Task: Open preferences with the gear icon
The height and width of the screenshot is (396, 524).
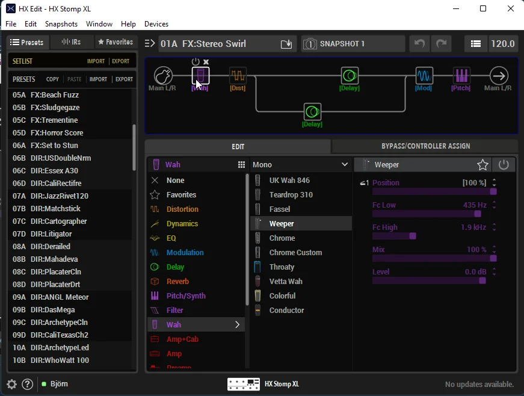Action: click(x=11, y=385)
